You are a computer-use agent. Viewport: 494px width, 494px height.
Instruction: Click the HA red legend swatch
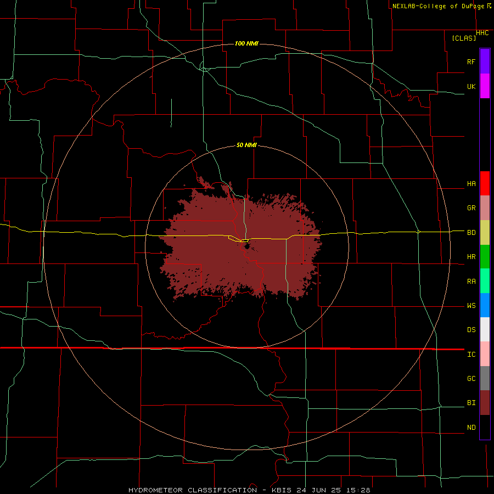coord(485,183)
